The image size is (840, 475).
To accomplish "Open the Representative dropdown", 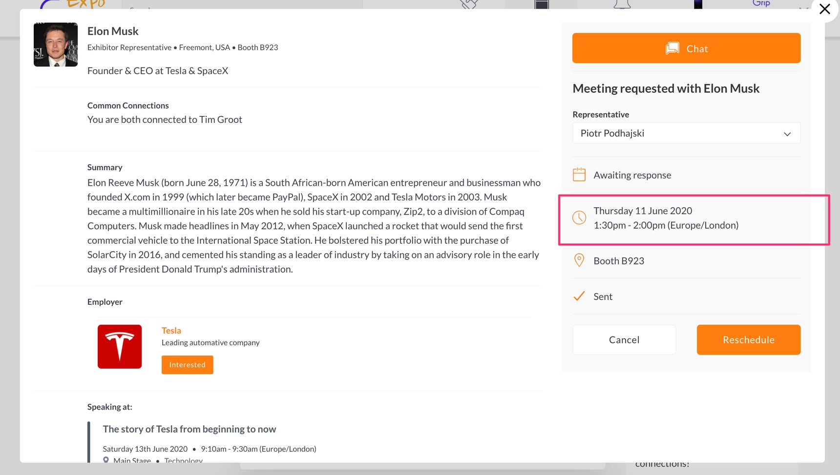I will [x=686, y=133].
